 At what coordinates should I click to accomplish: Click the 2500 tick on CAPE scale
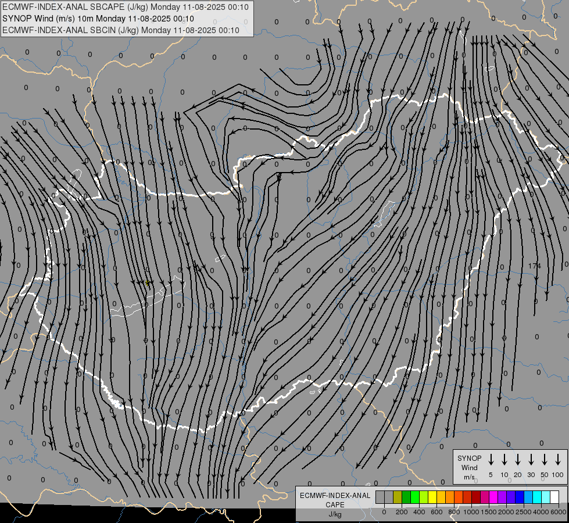tap(524, 512)
